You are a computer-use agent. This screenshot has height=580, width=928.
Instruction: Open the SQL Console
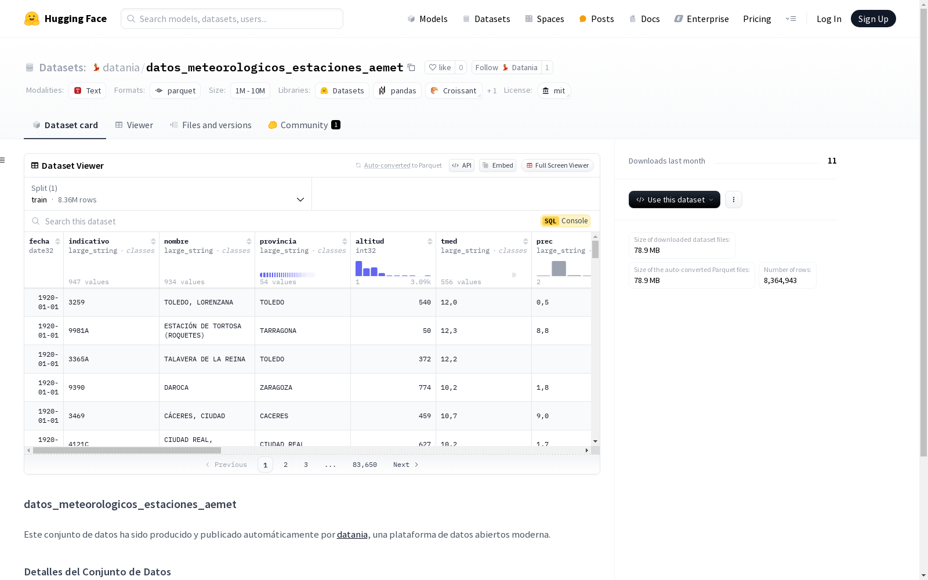[565, 221]
